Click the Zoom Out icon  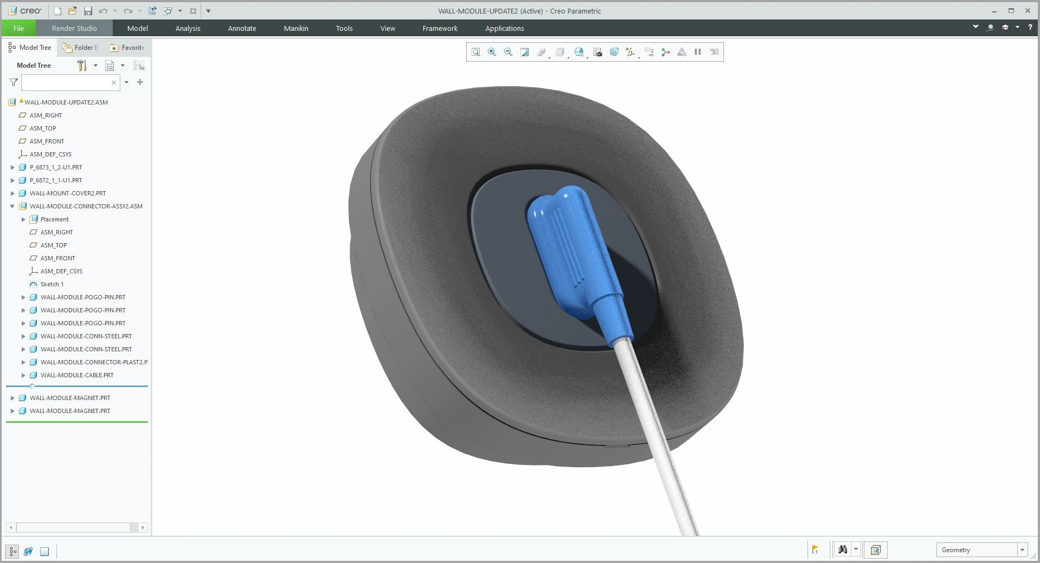coord(508,52)
